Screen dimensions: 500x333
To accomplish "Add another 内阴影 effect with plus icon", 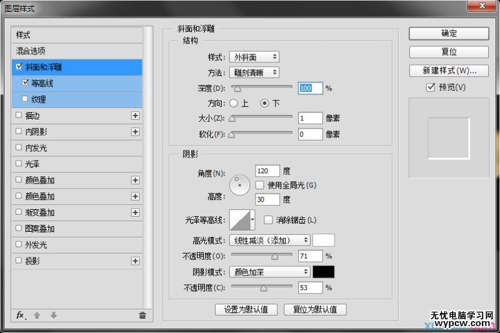I will [x=135, y=132].
